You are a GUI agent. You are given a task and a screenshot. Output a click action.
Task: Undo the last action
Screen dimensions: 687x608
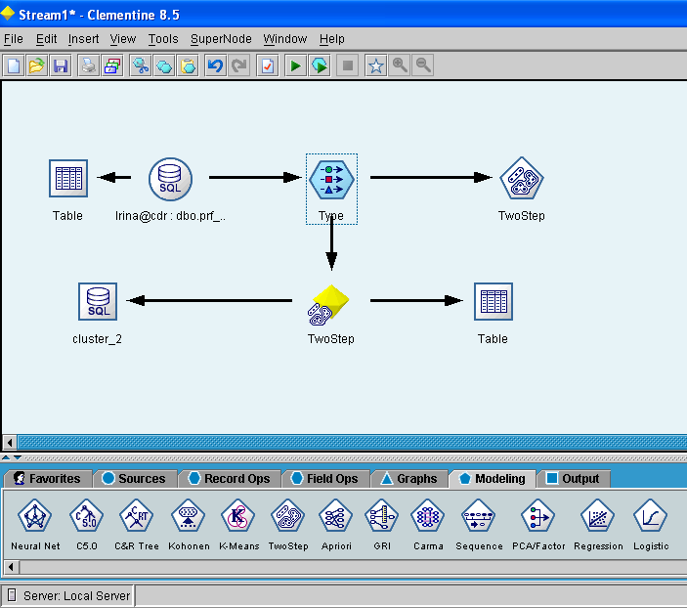216,65
